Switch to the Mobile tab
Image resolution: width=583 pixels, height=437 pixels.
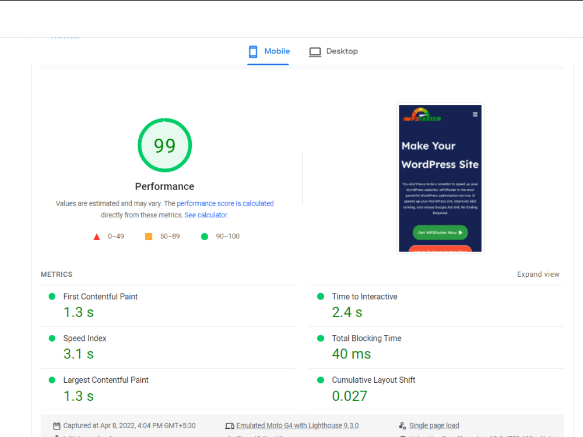(268, 51)
